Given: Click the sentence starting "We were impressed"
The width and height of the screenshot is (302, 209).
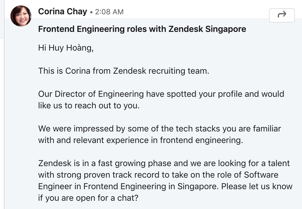Looking at the screenshot, I should pos(159,129).
